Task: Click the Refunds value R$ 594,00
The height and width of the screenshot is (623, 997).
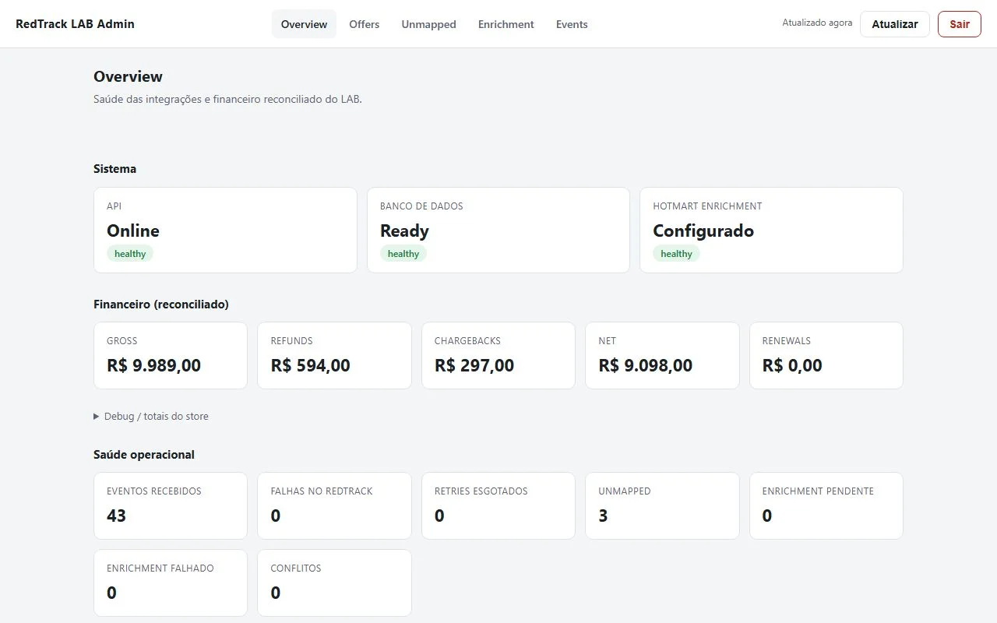Action: point(310,365)
